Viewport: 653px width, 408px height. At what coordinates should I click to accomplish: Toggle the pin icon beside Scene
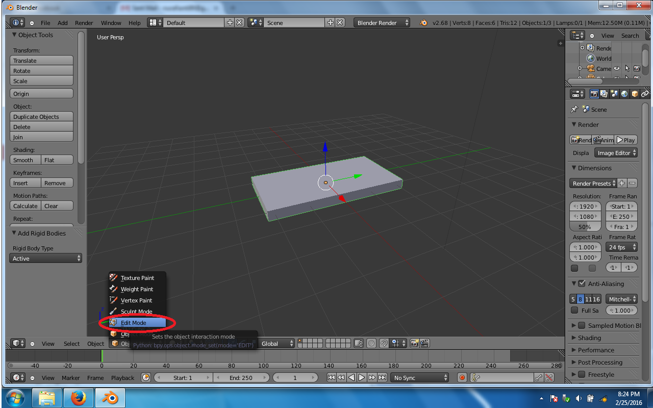(x=574, y=109)
